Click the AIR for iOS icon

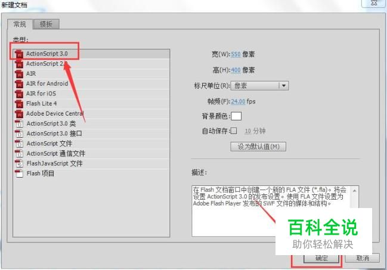click(19, 94)
